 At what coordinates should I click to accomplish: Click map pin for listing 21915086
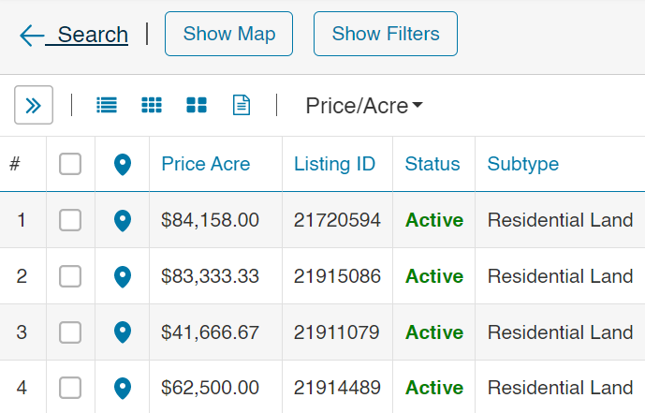click(123, 276)
